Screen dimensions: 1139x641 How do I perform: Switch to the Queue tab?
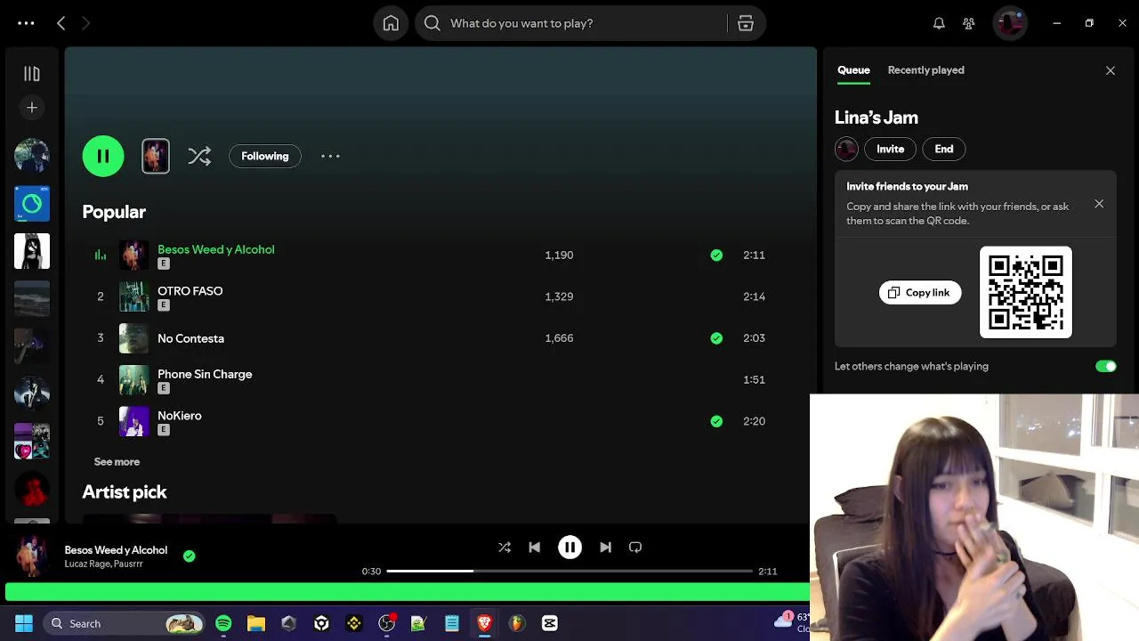click(x=853, y=70)
